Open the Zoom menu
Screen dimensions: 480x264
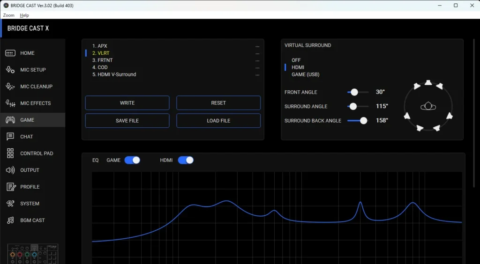(x=8, y=15)
